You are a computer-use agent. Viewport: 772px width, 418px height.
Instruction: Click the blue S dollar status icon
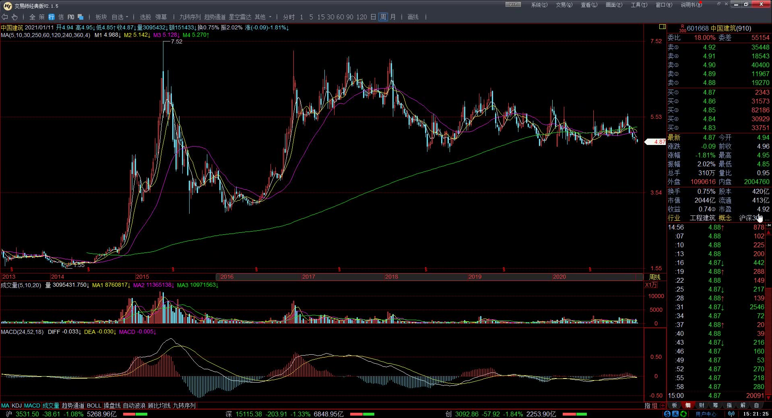(667, 414)
